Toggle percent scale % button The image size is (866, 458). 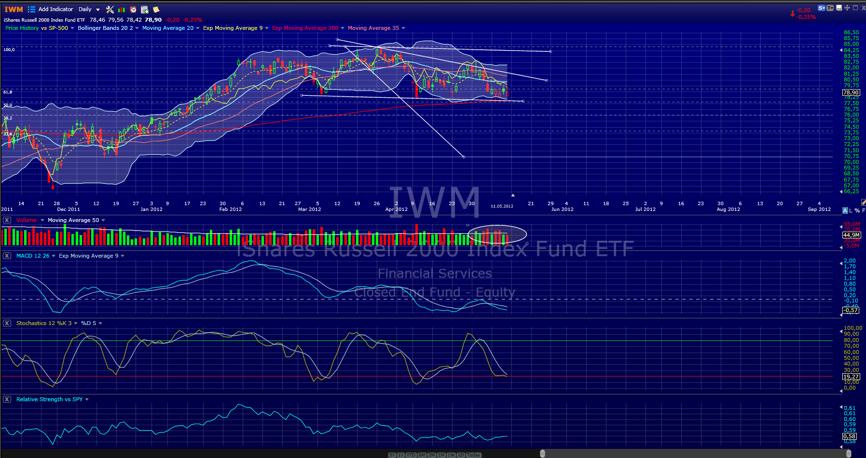(857, 210)
